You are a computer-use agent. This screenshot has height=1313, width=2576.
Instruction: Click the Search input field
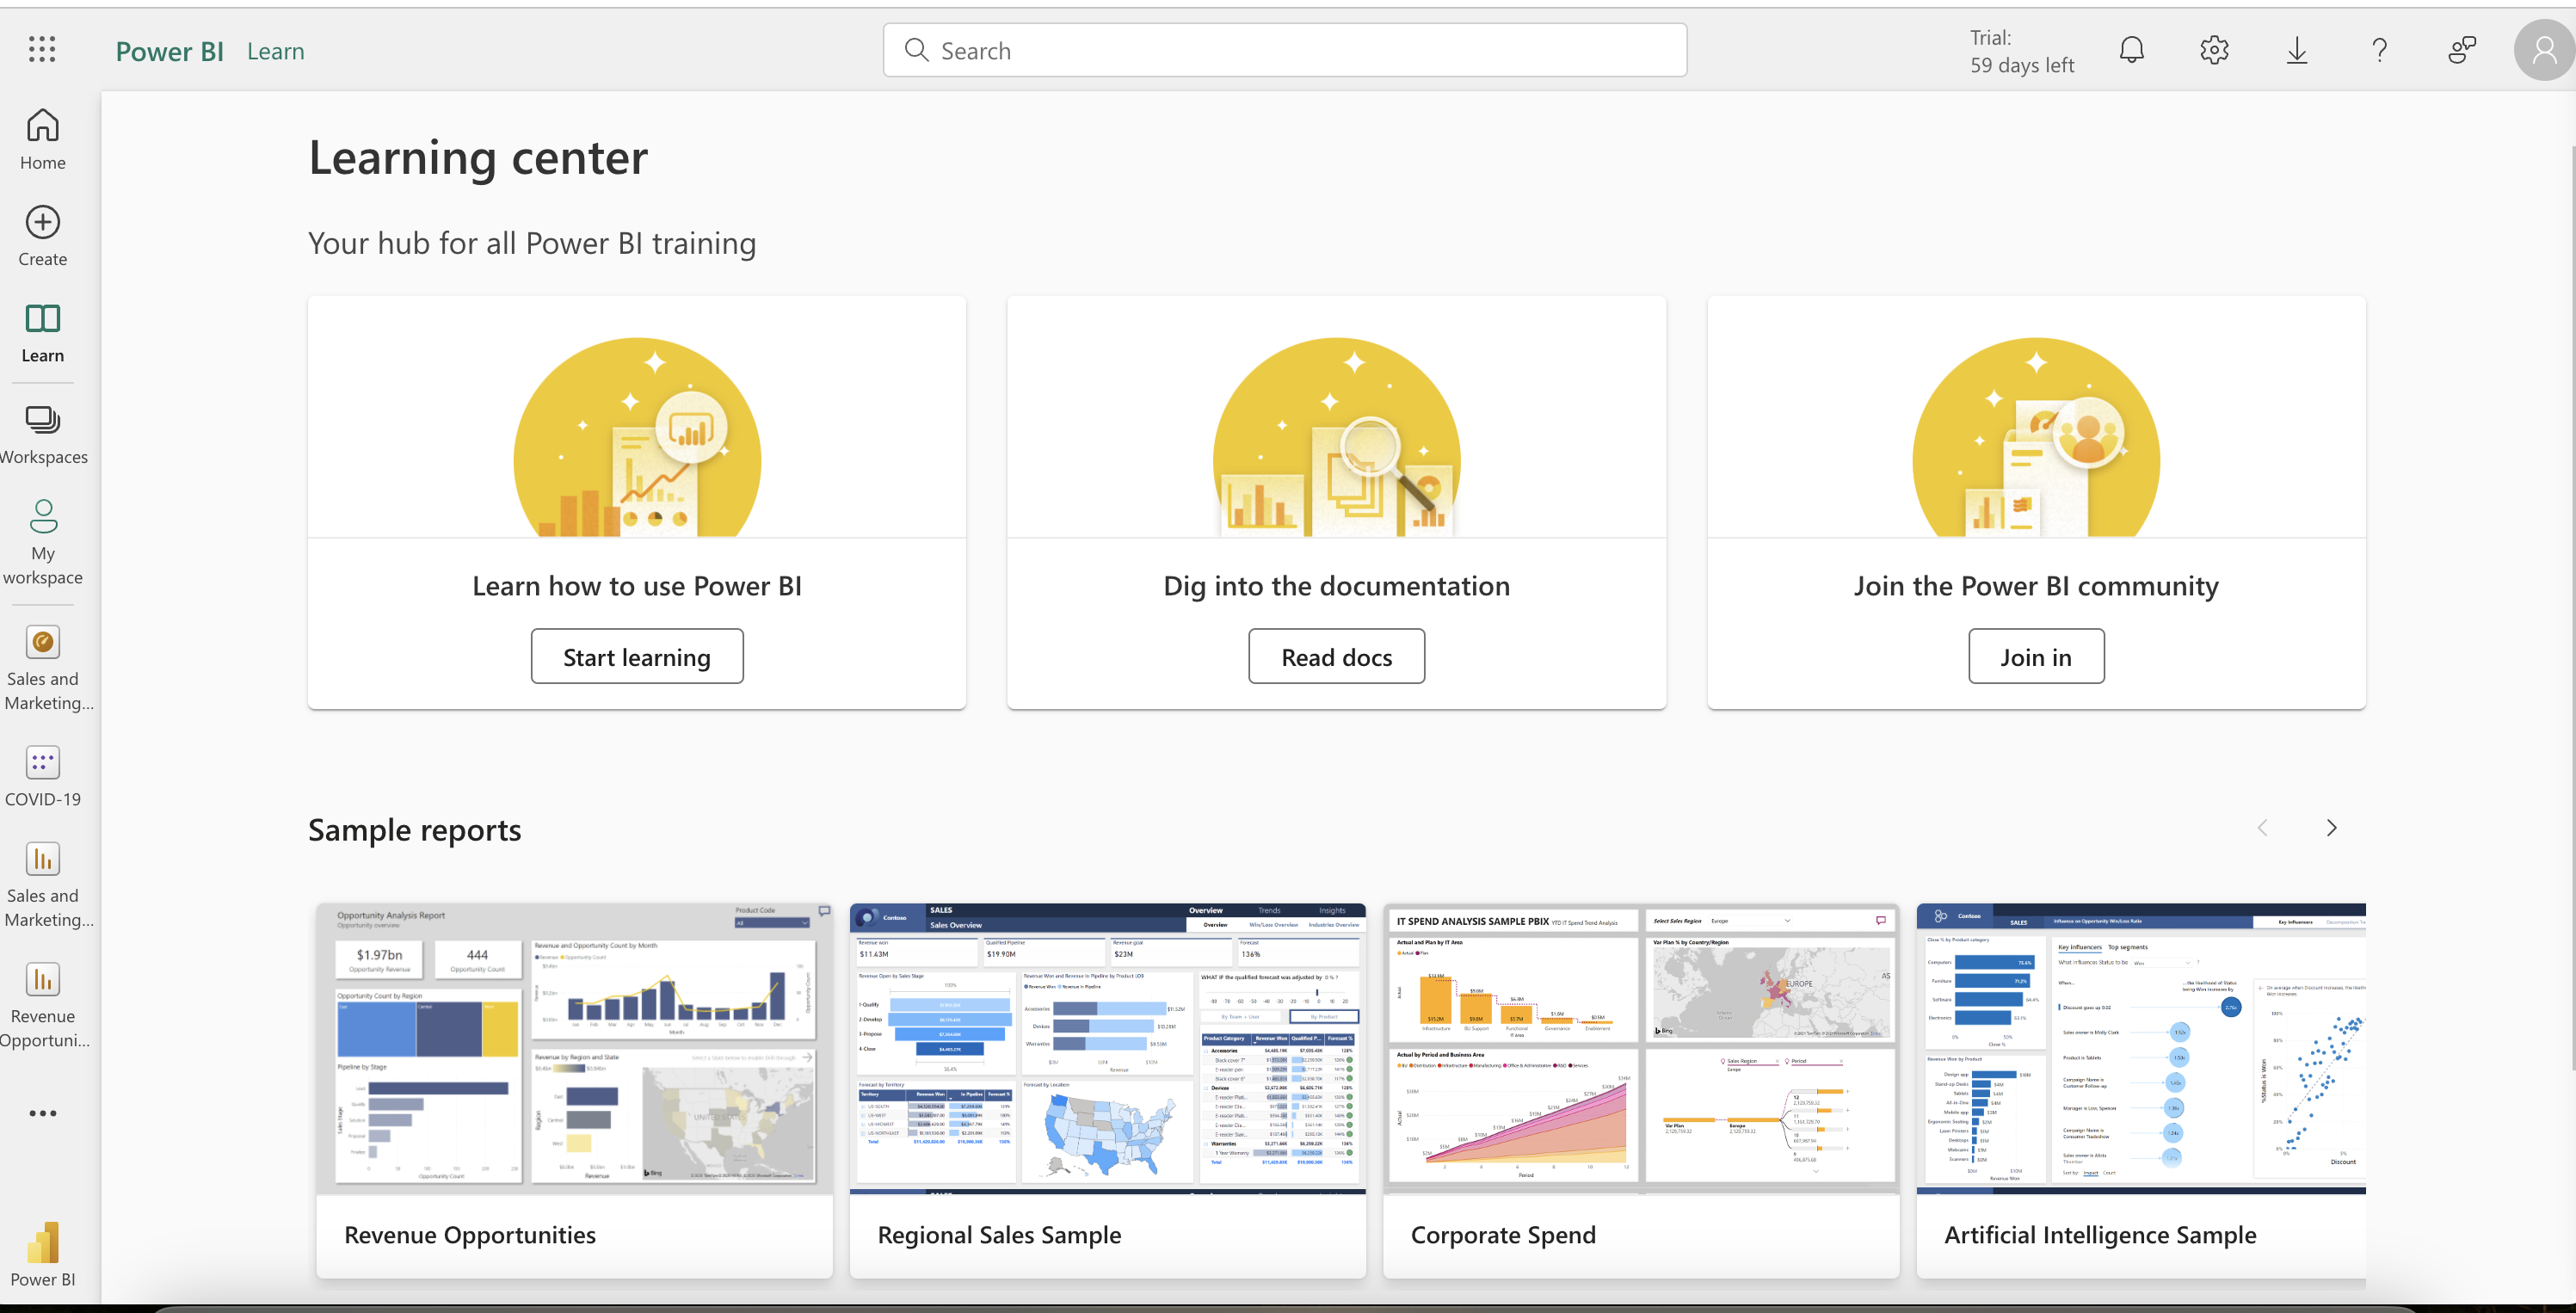1285,50
